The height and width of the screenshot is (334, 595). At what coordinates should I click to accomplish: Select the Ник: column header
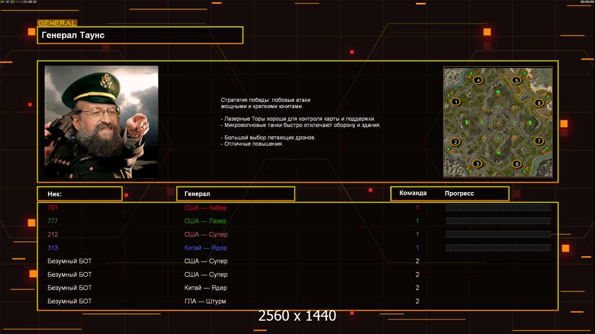79,194
